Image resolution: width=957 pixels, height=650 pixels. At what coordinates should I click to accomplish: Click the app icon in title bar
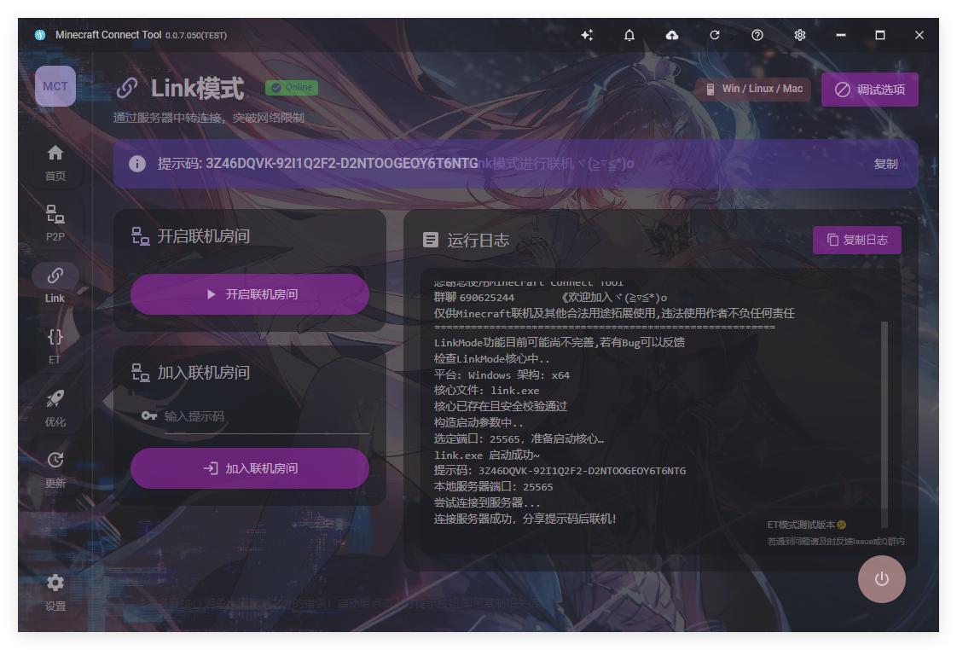(40, 35)
